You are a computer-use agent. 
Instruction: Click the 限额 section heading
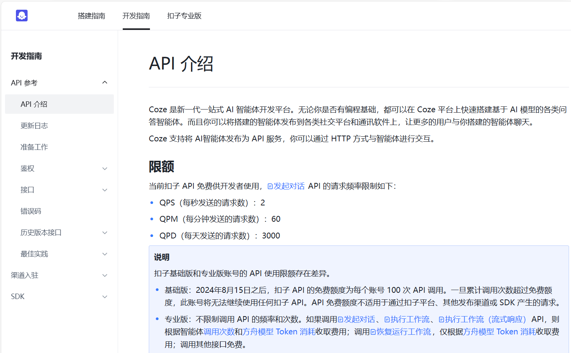click(x=162, y=167)
